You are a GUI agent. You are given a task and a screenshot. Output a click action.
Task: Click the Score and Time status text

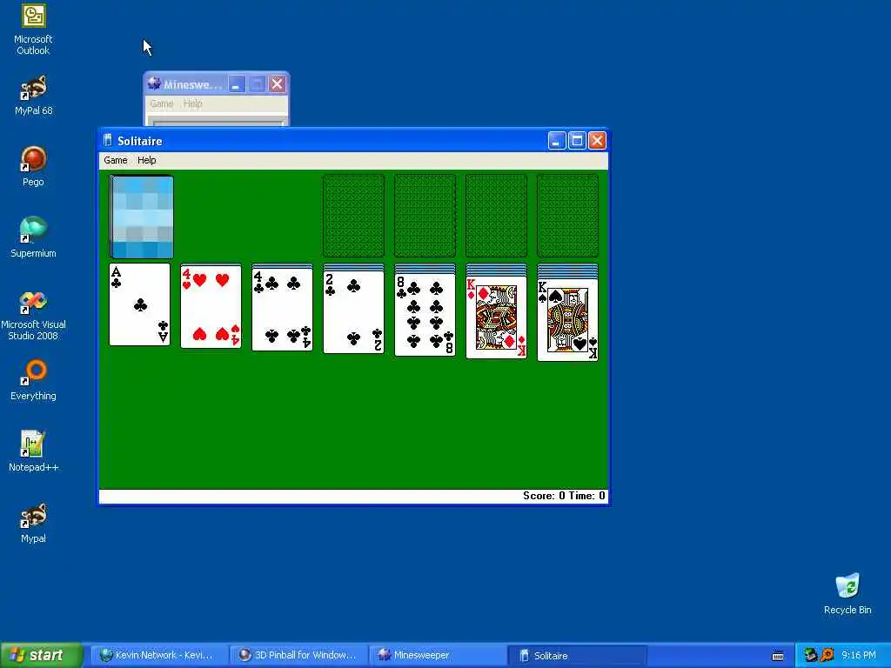tap(564, 496)
